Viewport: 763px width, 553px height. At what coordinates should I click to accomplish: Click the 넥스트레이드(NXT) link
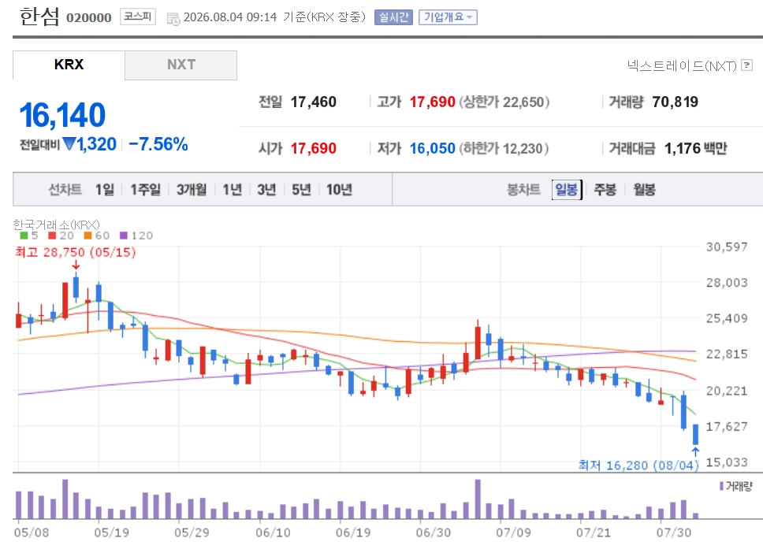tap(682, 65)
